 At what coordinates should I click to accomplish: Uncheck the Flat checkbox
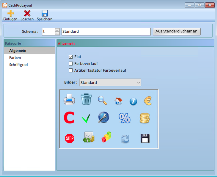[71, 57]
